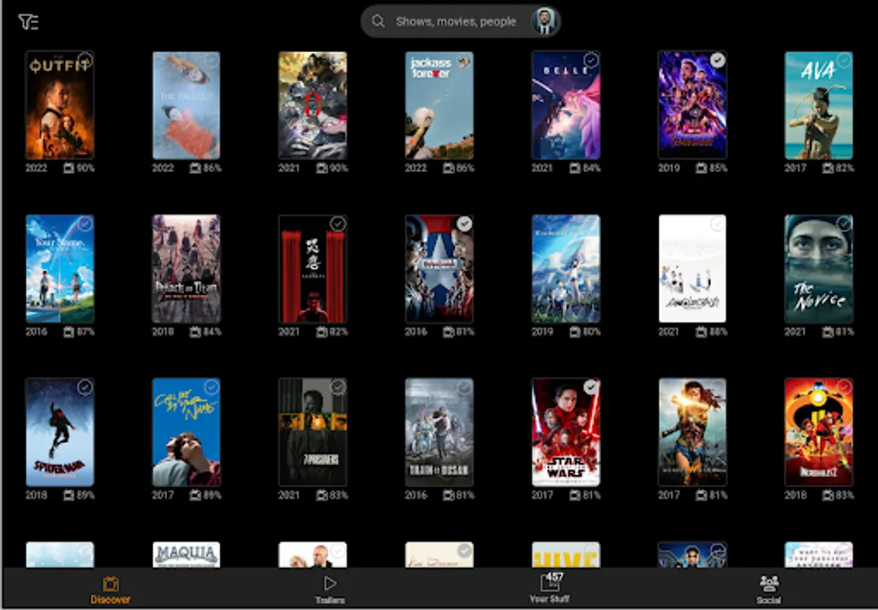
Task: Open Captain America Civil War poster
Action: click(x=439, y=268)
